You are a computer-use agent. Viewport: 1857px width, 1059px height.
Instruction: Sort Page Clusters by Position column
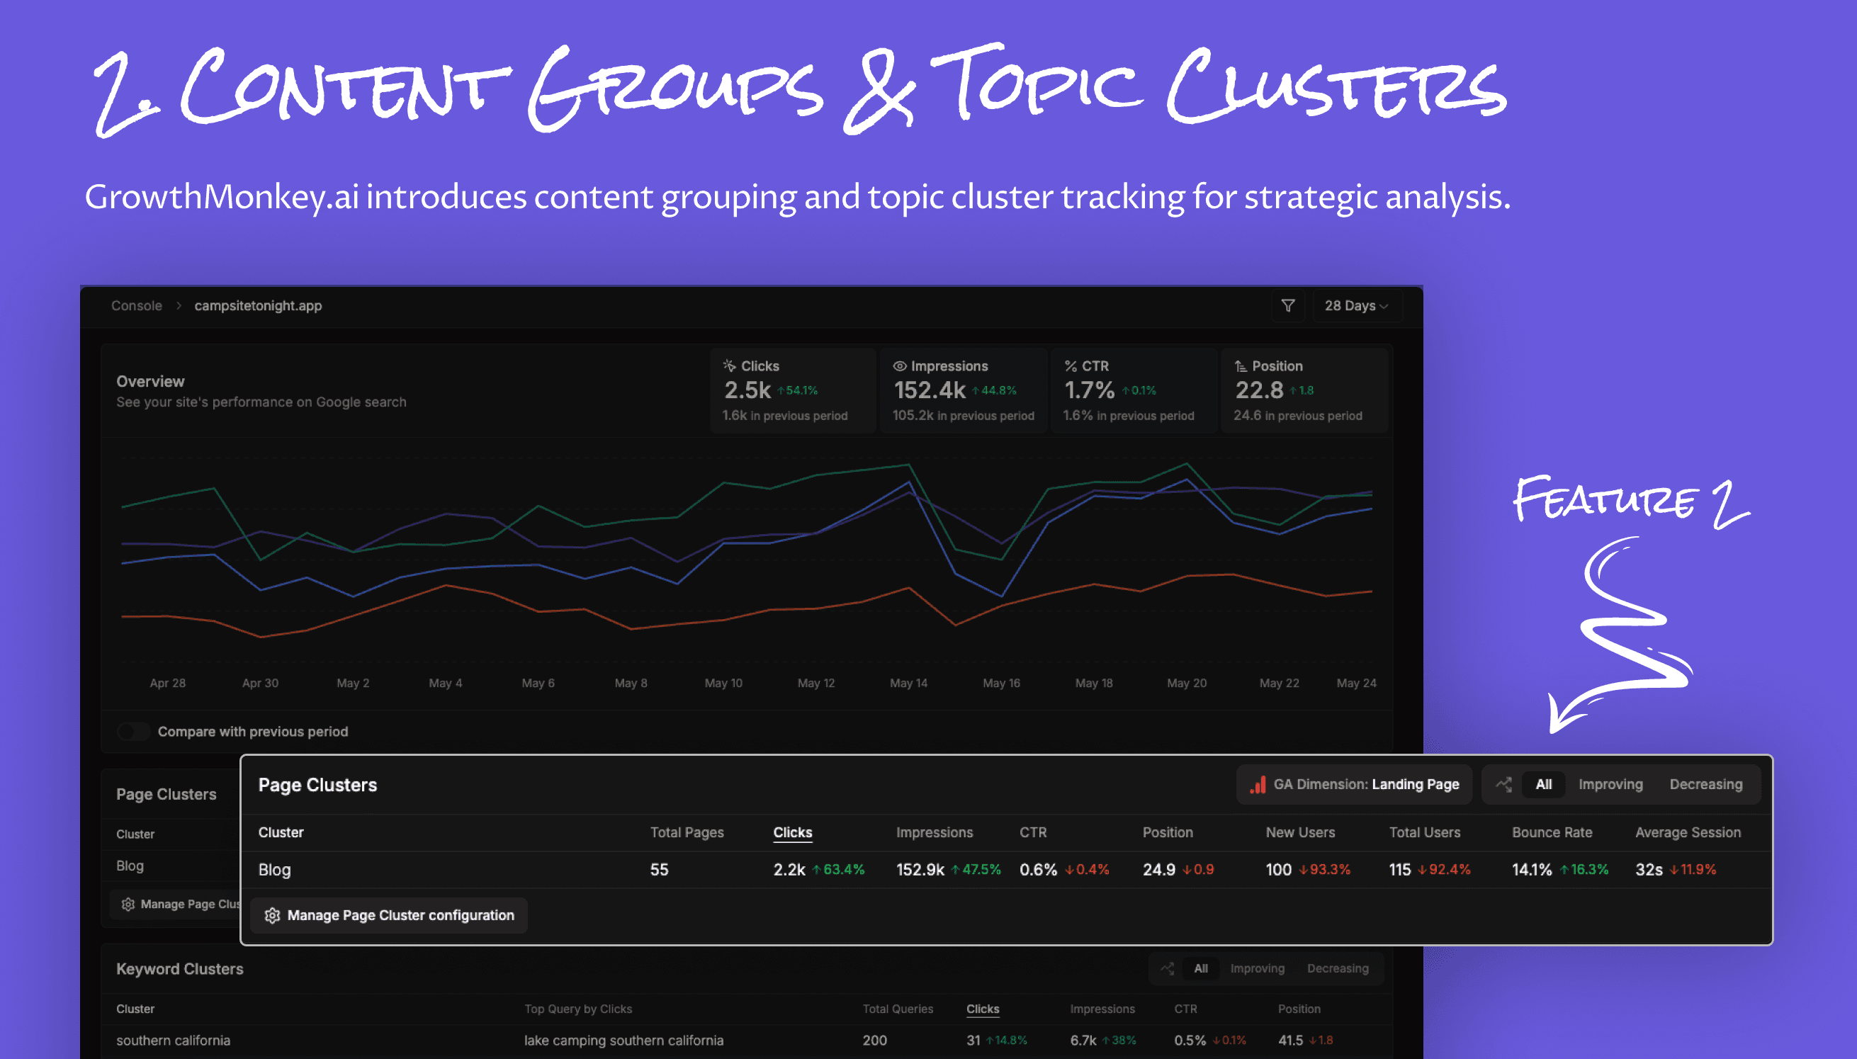(1168, 832)
